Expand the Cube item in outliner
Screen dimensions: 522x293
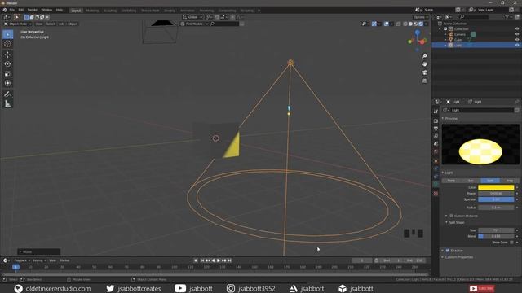point(445,40)
